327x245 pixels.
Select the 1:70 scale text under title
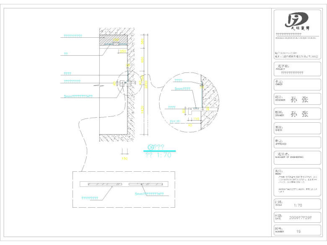click(x=158, y=155)
